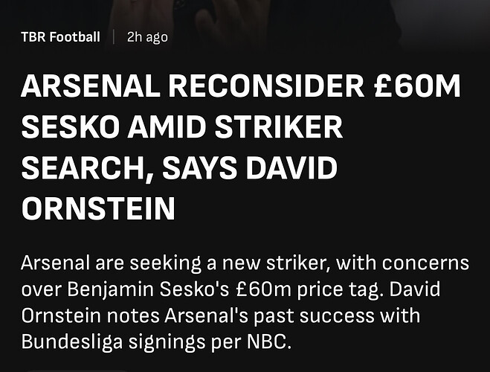The width and height of the screenshot is (490, 372).
Task: Click the headline line SESKO AMID STRIKER
Action: [182, 127]
